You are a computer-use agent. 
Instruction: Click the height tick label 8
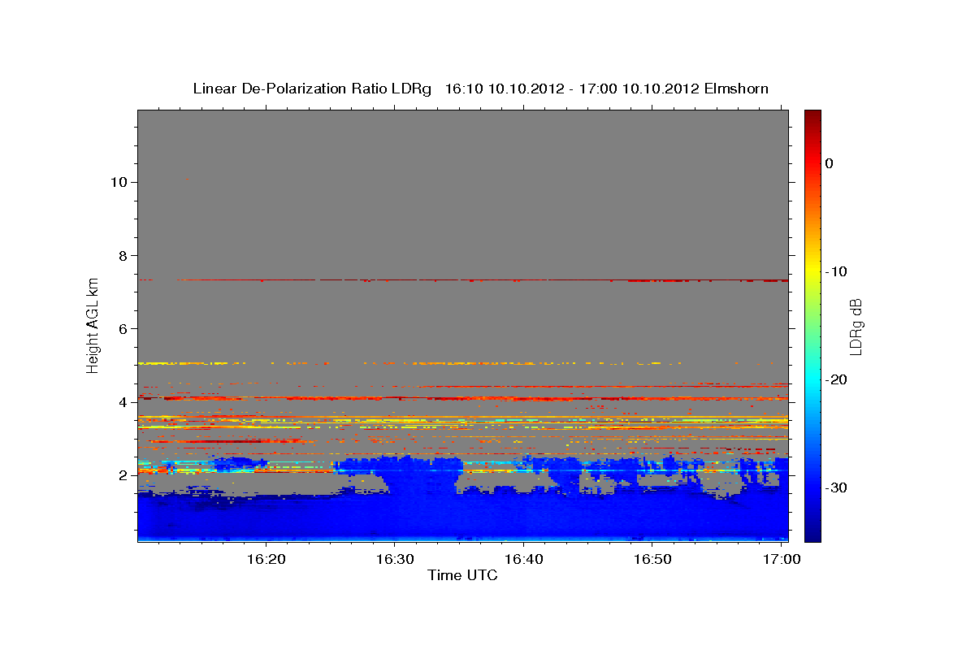click(x=121, y=255)
